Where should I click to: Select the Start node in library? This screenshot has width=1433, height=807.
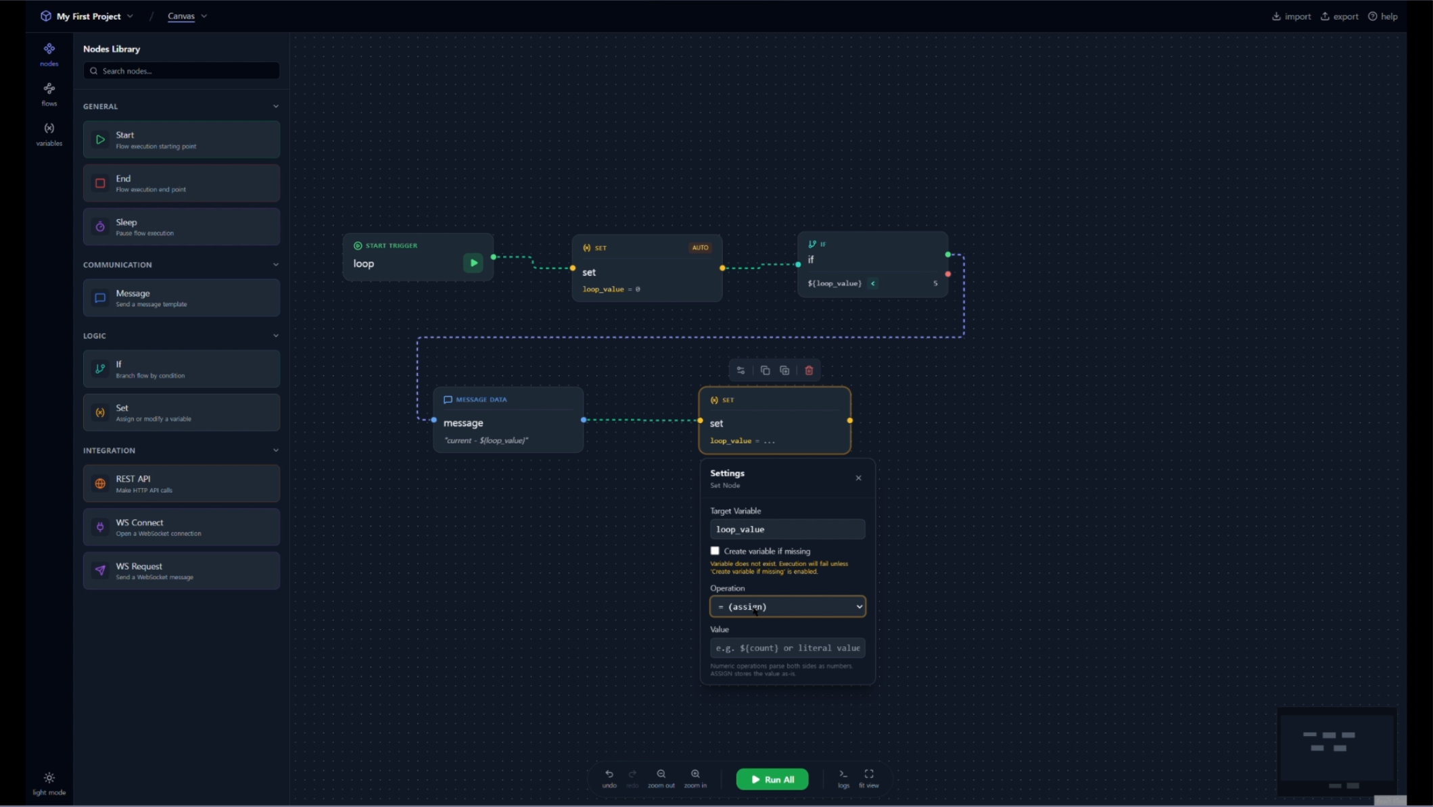tap(181, 140)
